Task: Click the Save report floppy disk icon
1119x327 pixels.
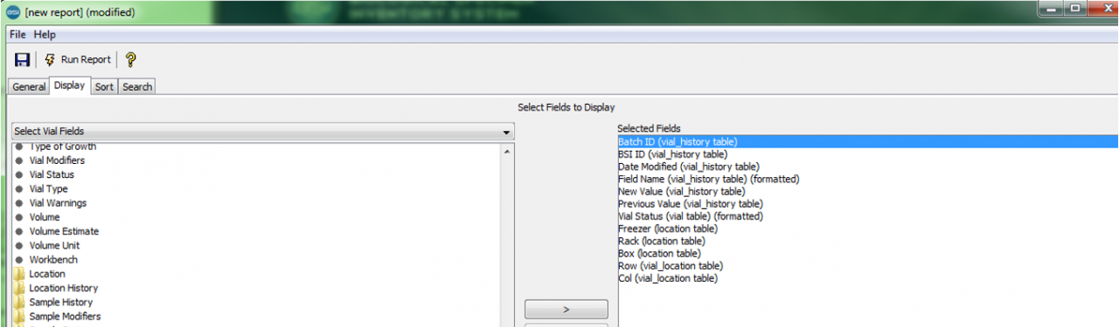Action: tap(23, 60)
